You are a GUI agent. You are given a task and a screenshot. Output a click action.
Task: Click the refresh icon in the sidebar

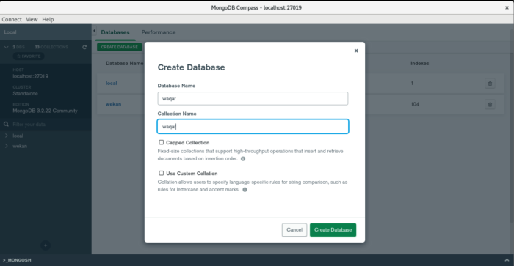coord(84,47)
